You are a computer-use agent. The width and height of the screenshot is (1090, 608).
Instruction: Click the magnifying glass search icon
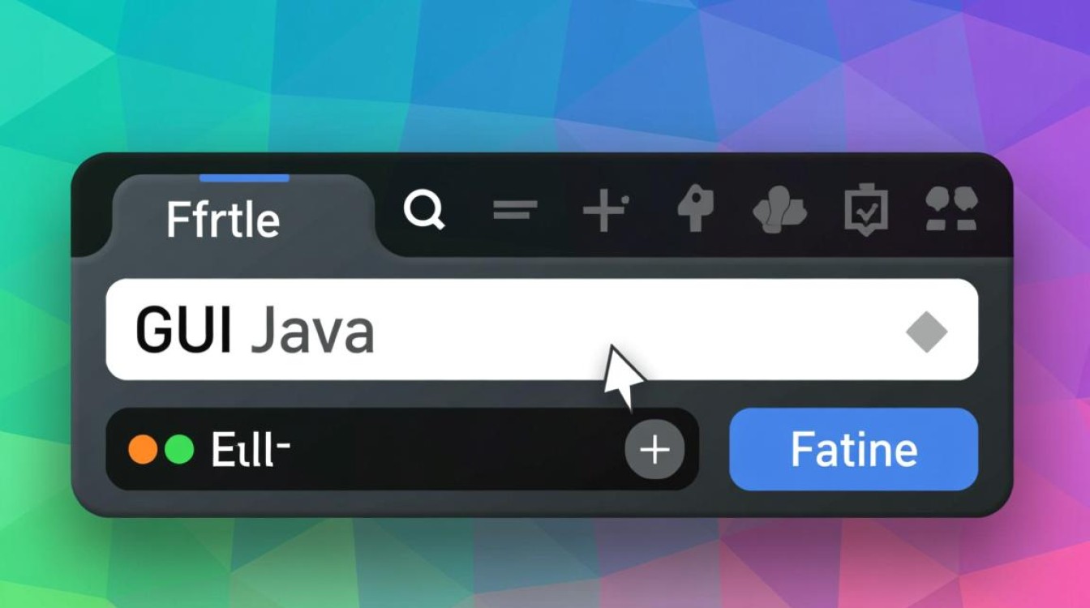coord(424,212)
